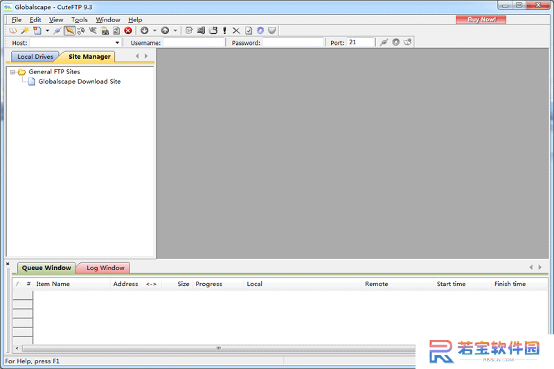Open the Tools menu
Image resolution: width=554 pixels, height=369 pixels.
point(79,20)
